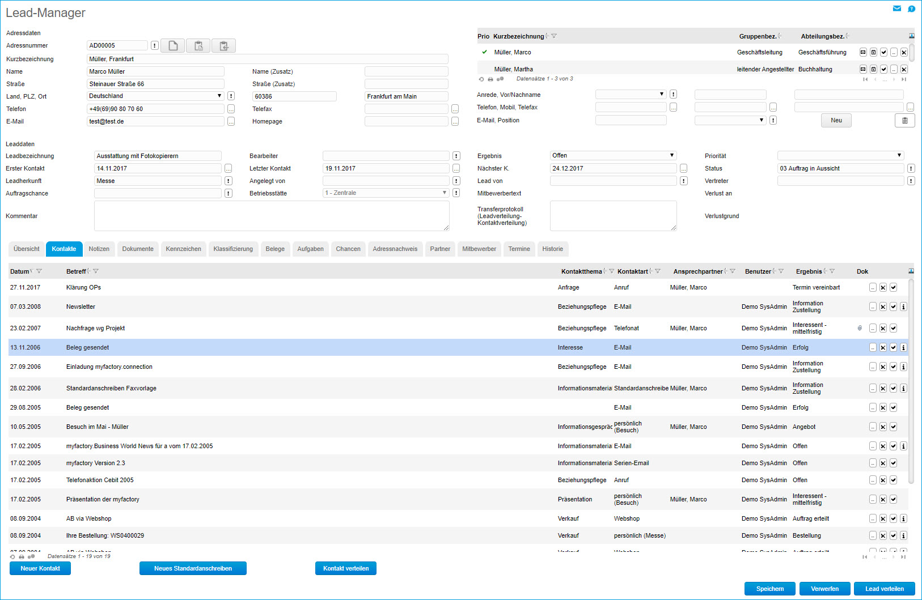922x600 pixels.
Task: Click the Neuer Kontakt button
Action: click(x=40, y=568)
